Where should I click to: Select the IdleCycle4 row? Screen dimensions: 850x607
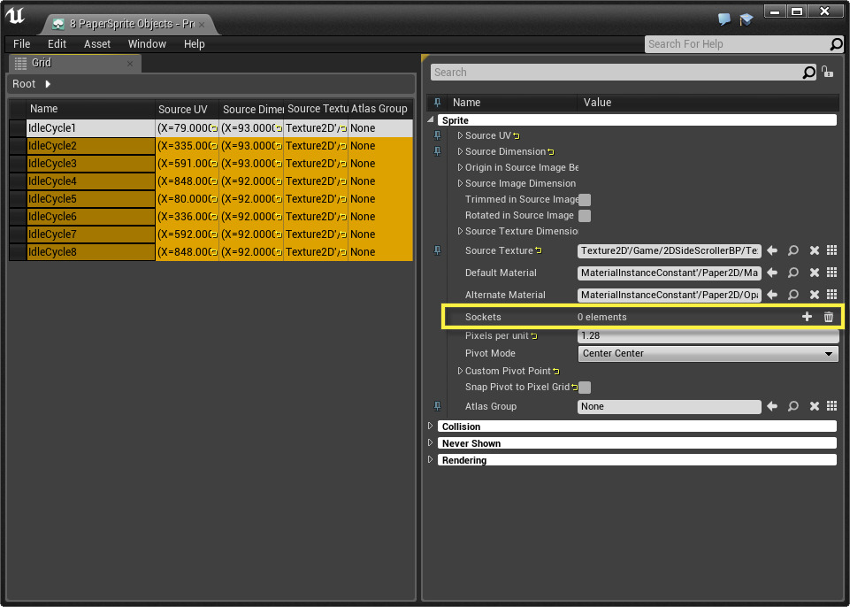click(x=53, y=181)
